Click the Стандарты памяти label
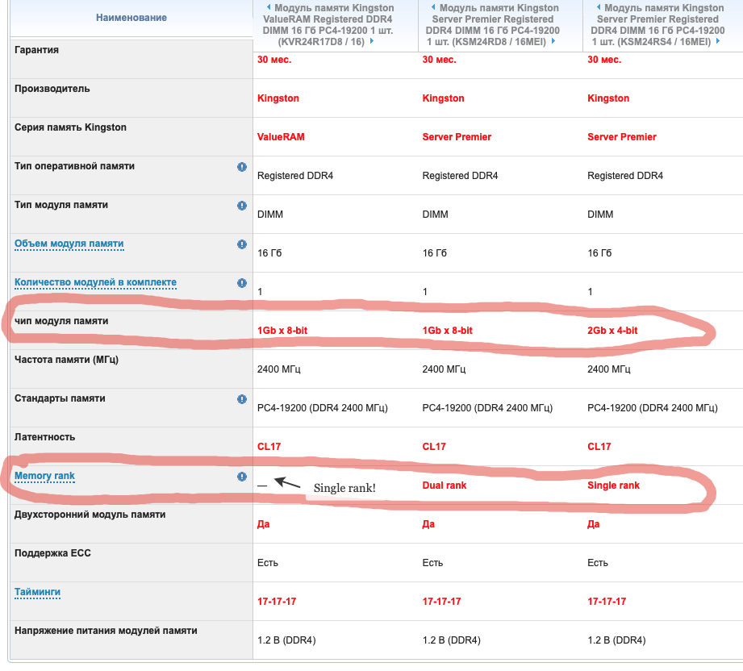Image resolution: width=743 pixels, height=671 pixels. [60, 398]
